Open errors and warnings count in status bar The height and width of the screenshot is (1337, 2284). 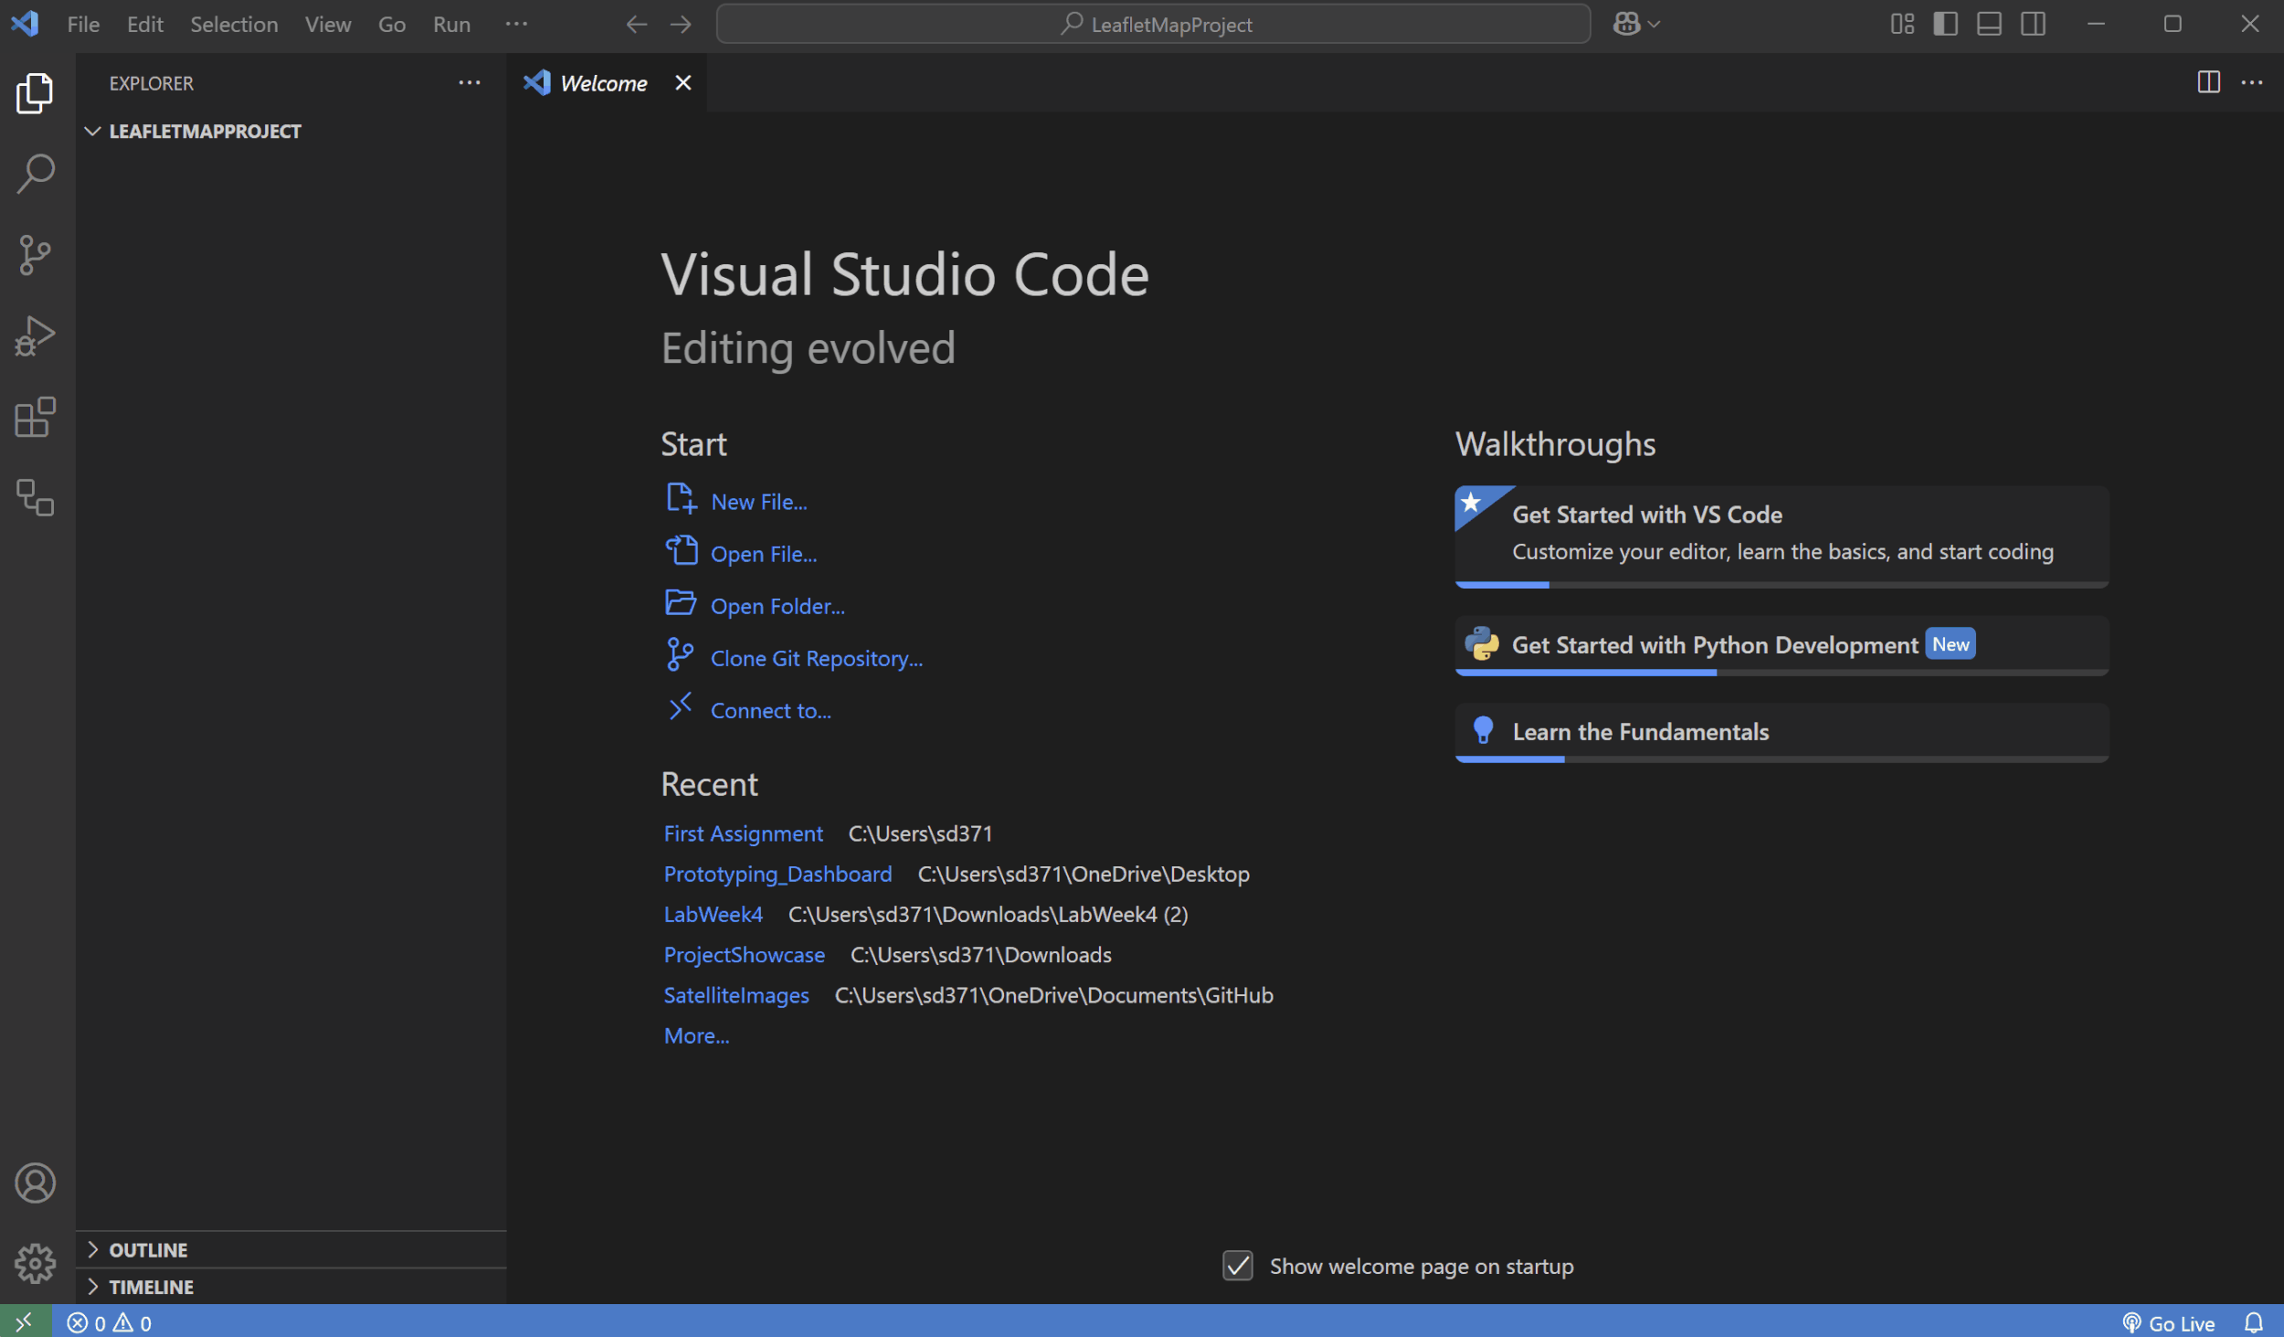tap(110, 1322)
